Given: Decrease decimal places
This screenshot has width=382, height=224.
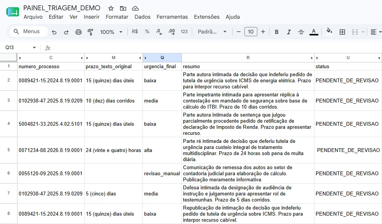Looking at the screenshot, I should coord(159,32).
